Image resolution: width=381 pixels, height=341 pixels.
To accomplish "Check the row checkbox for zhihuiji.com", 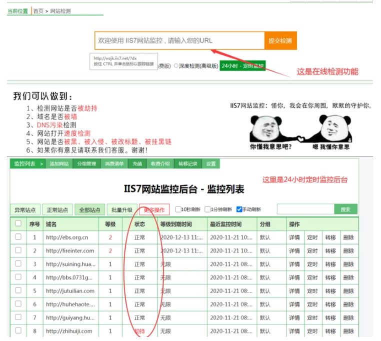I will tap(18, 330).
